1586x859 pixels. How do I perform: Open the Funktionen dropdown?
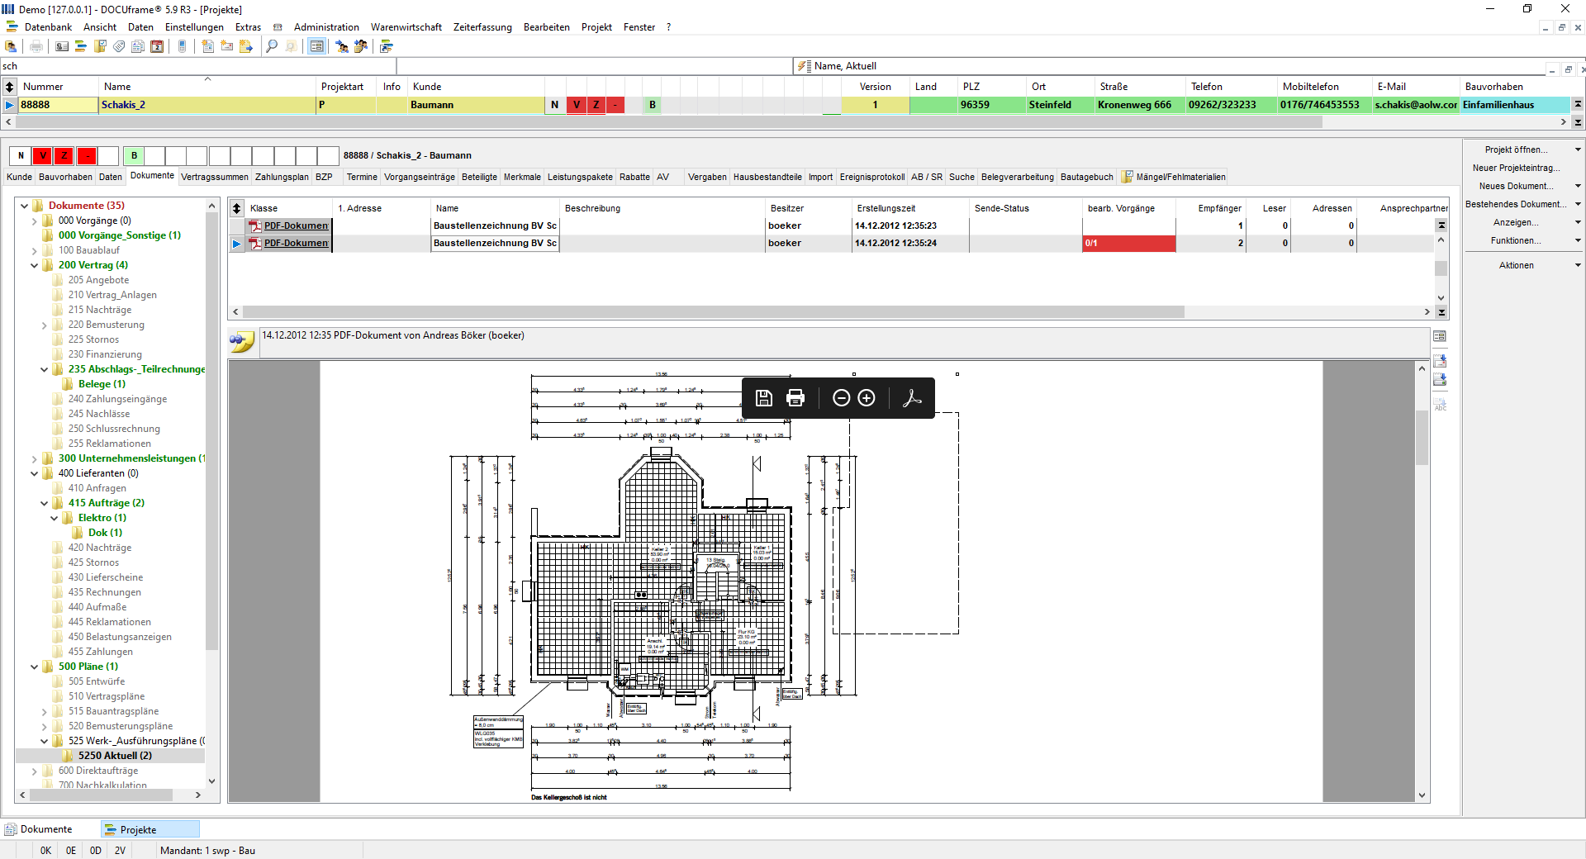(1578, 240)
